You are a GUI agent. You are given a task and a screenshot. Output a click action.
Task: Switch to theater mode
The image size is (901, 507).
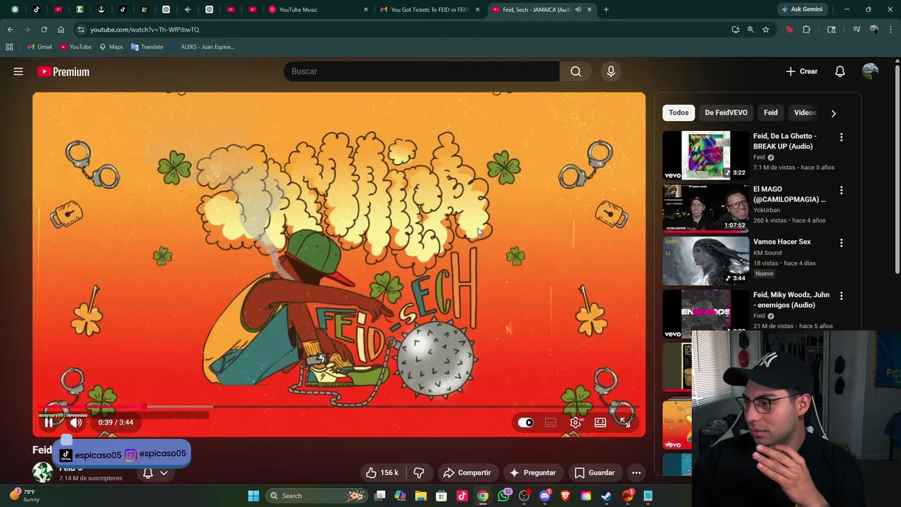(x=600, y=423)
